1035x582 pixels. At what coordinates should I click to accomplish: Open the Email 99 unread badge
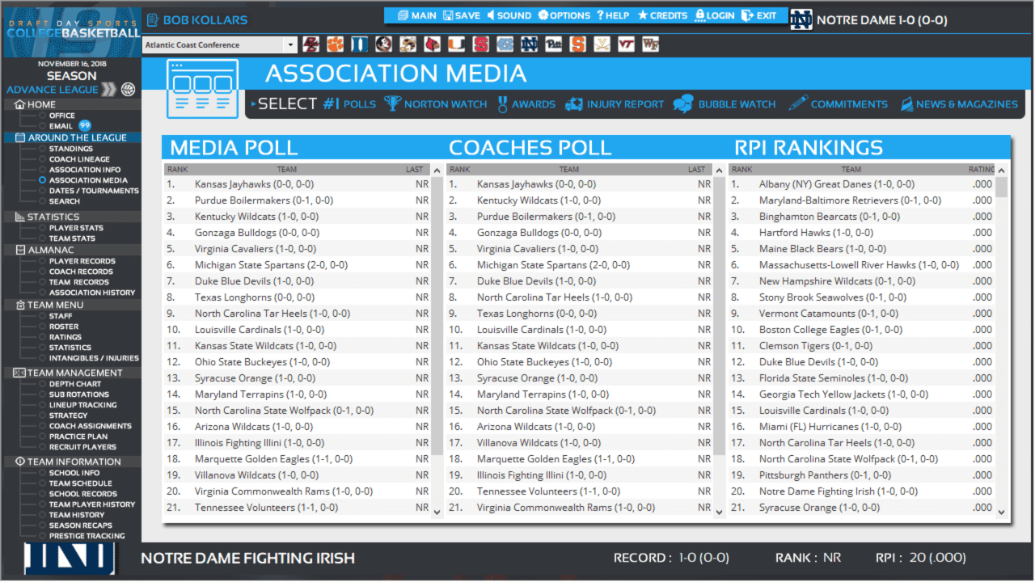coord(84,126)
